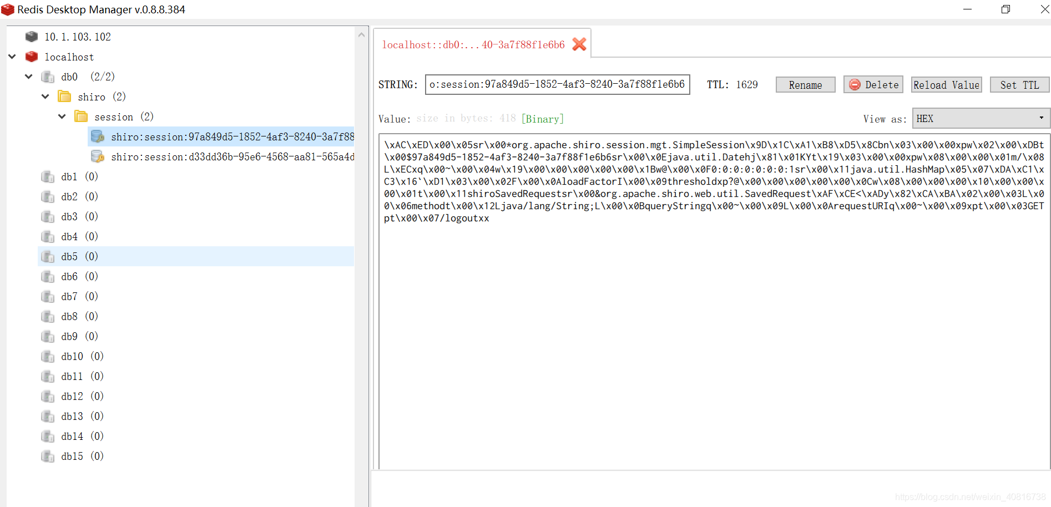Select the localhost connection label

(69, 57)
